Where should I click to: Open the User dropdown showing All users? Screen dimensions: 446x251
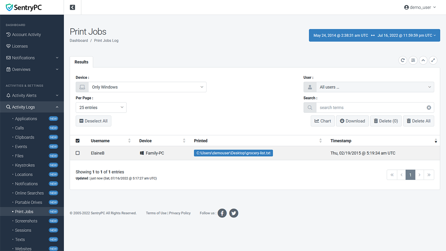[375, 87]
